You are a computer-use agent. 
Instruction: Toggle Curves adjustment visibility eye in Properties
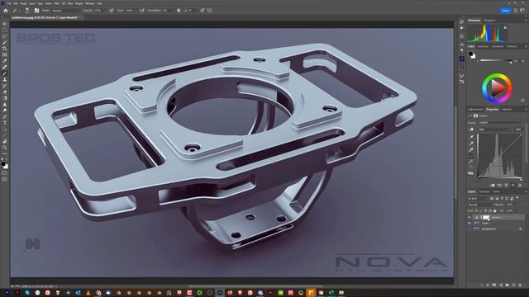click(x=512, y=185)
